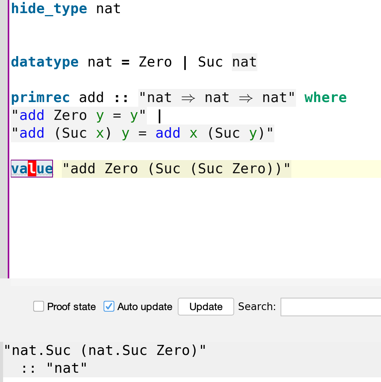Click the "add Zero y = y" equation

coord(79,115)
